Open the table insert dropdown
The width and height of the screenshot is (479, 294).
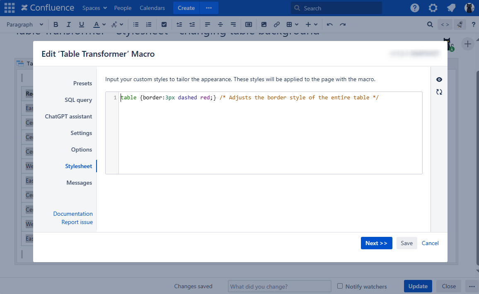293,24
